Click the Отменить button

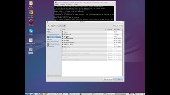point(108,79)
